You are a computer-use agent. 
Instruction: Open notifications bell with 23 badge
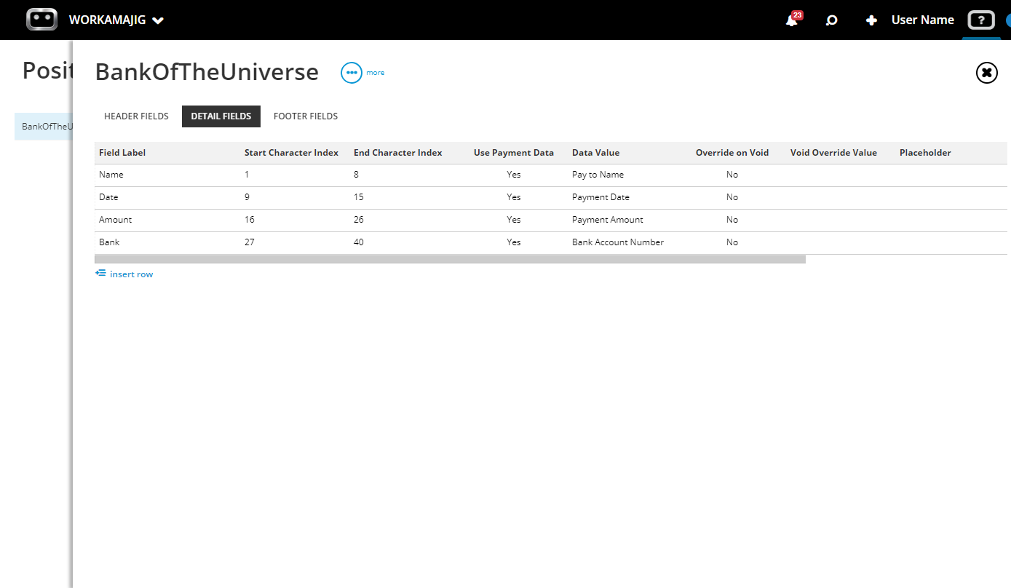pos(793,20)
